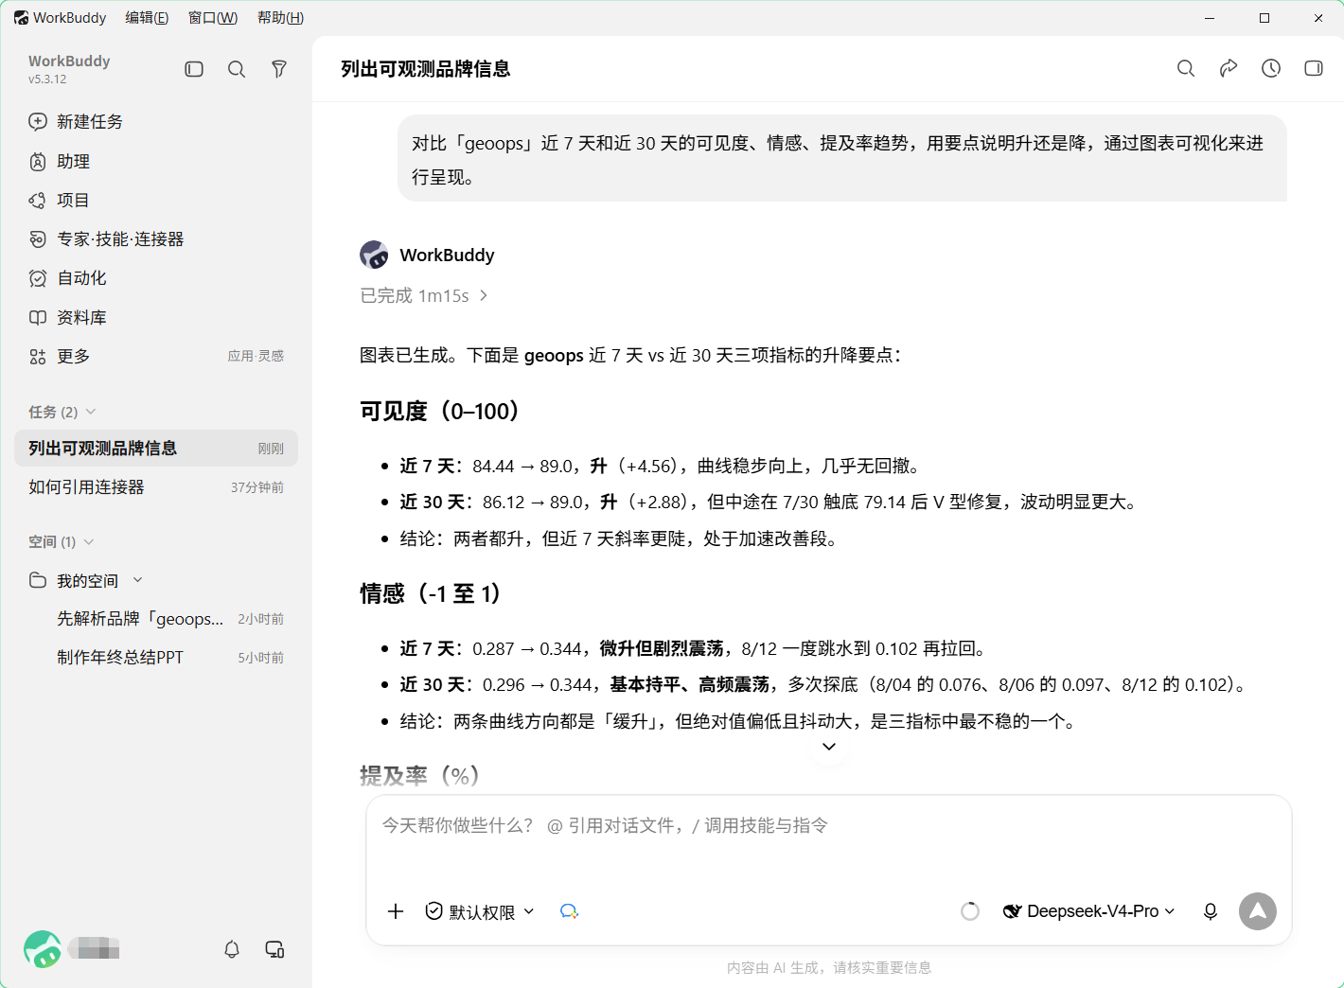Viewport: 1344px width, 988px height.
Task: Open sidebar search magnifier icon
Action: click(237, 69)
